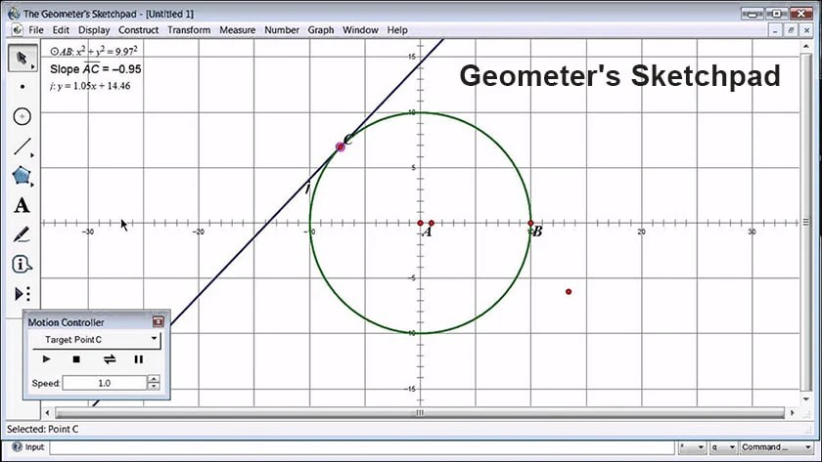This screenshot has height=462, width=822.
Task: Click the vertical scrollbar thumb
Action: click(806, 222)
